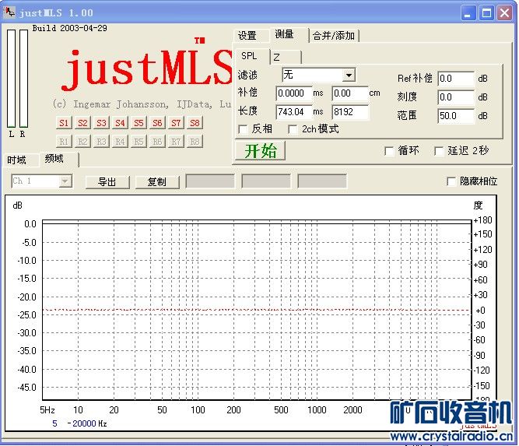
Task: Click the second empty gray readout box
Action: (266, 181)
